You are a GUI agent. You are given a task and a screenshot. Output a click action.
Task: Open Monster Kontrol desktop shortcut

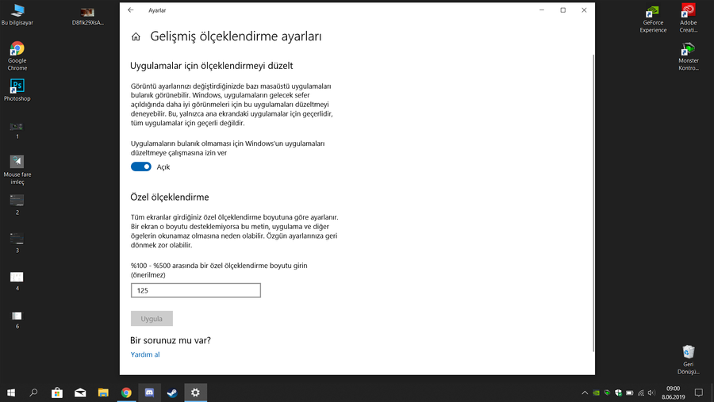coord(688,56)
